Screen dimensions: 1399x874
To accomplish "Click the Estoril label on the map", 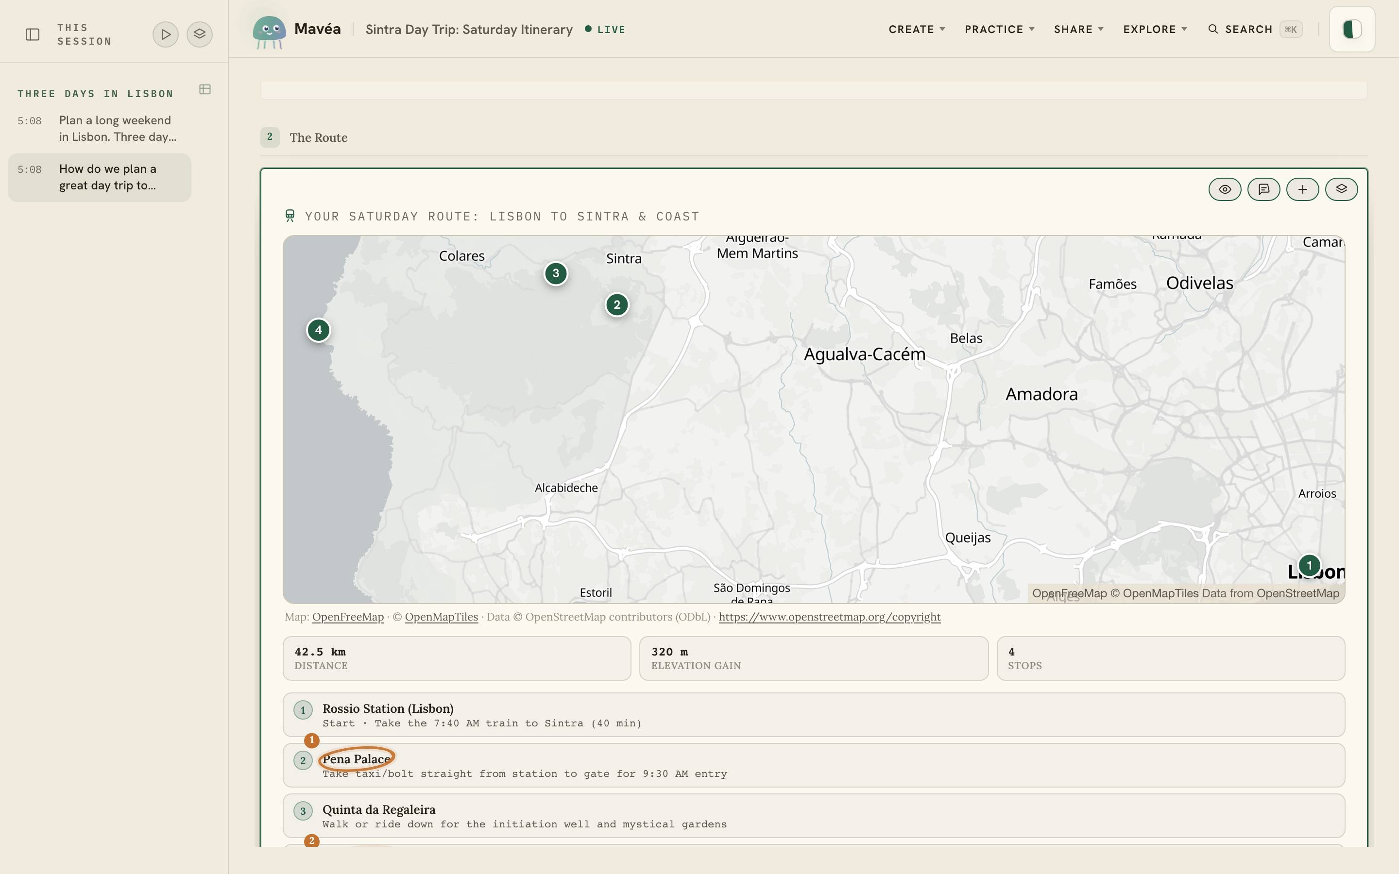I will coord(596,592).
